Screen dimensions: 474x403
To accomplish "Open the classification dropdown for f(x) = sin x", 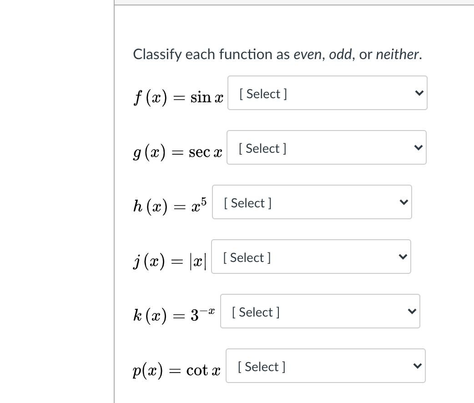I will tap(328, 93).
